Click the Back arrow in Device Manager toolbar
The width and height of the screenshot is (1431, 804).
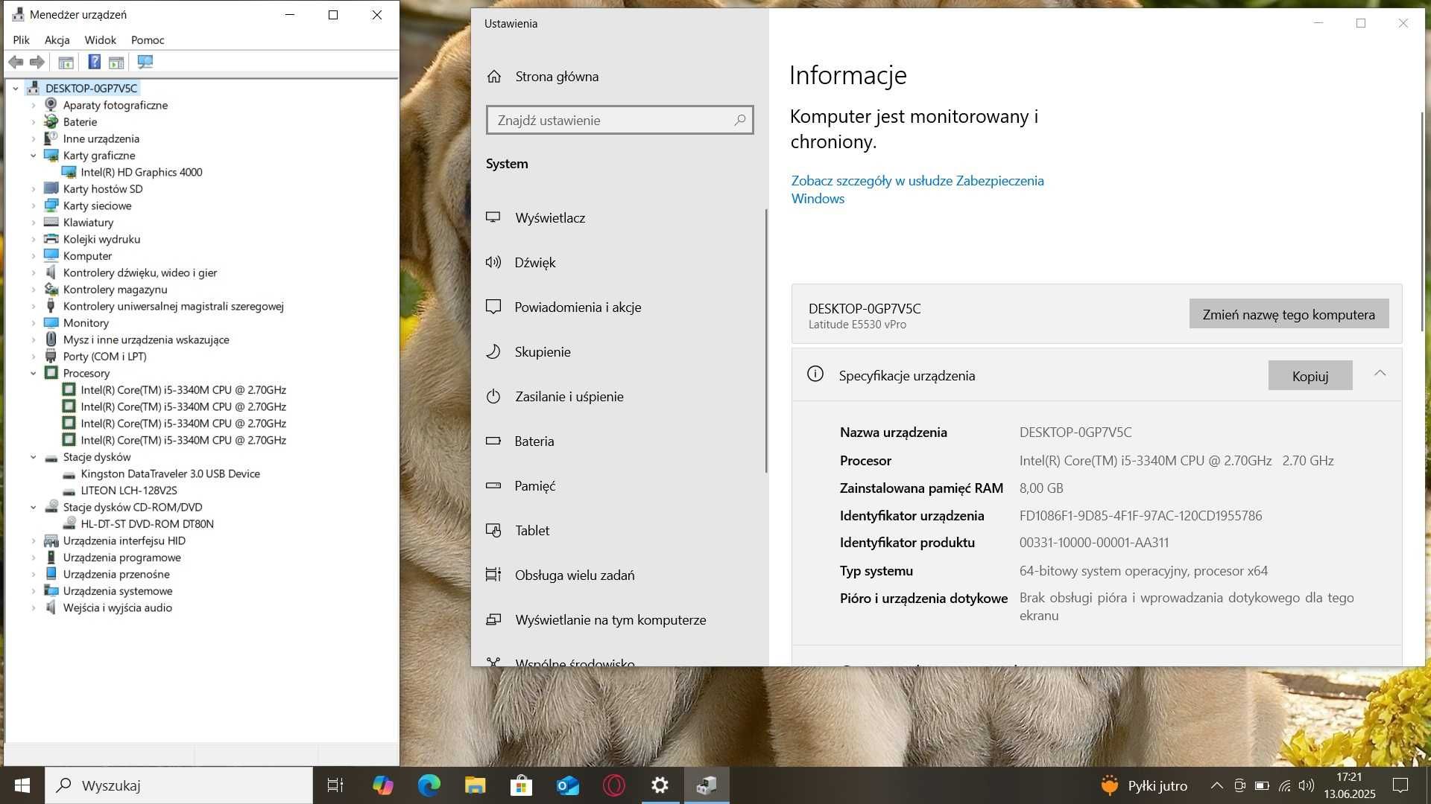(16, 62)
